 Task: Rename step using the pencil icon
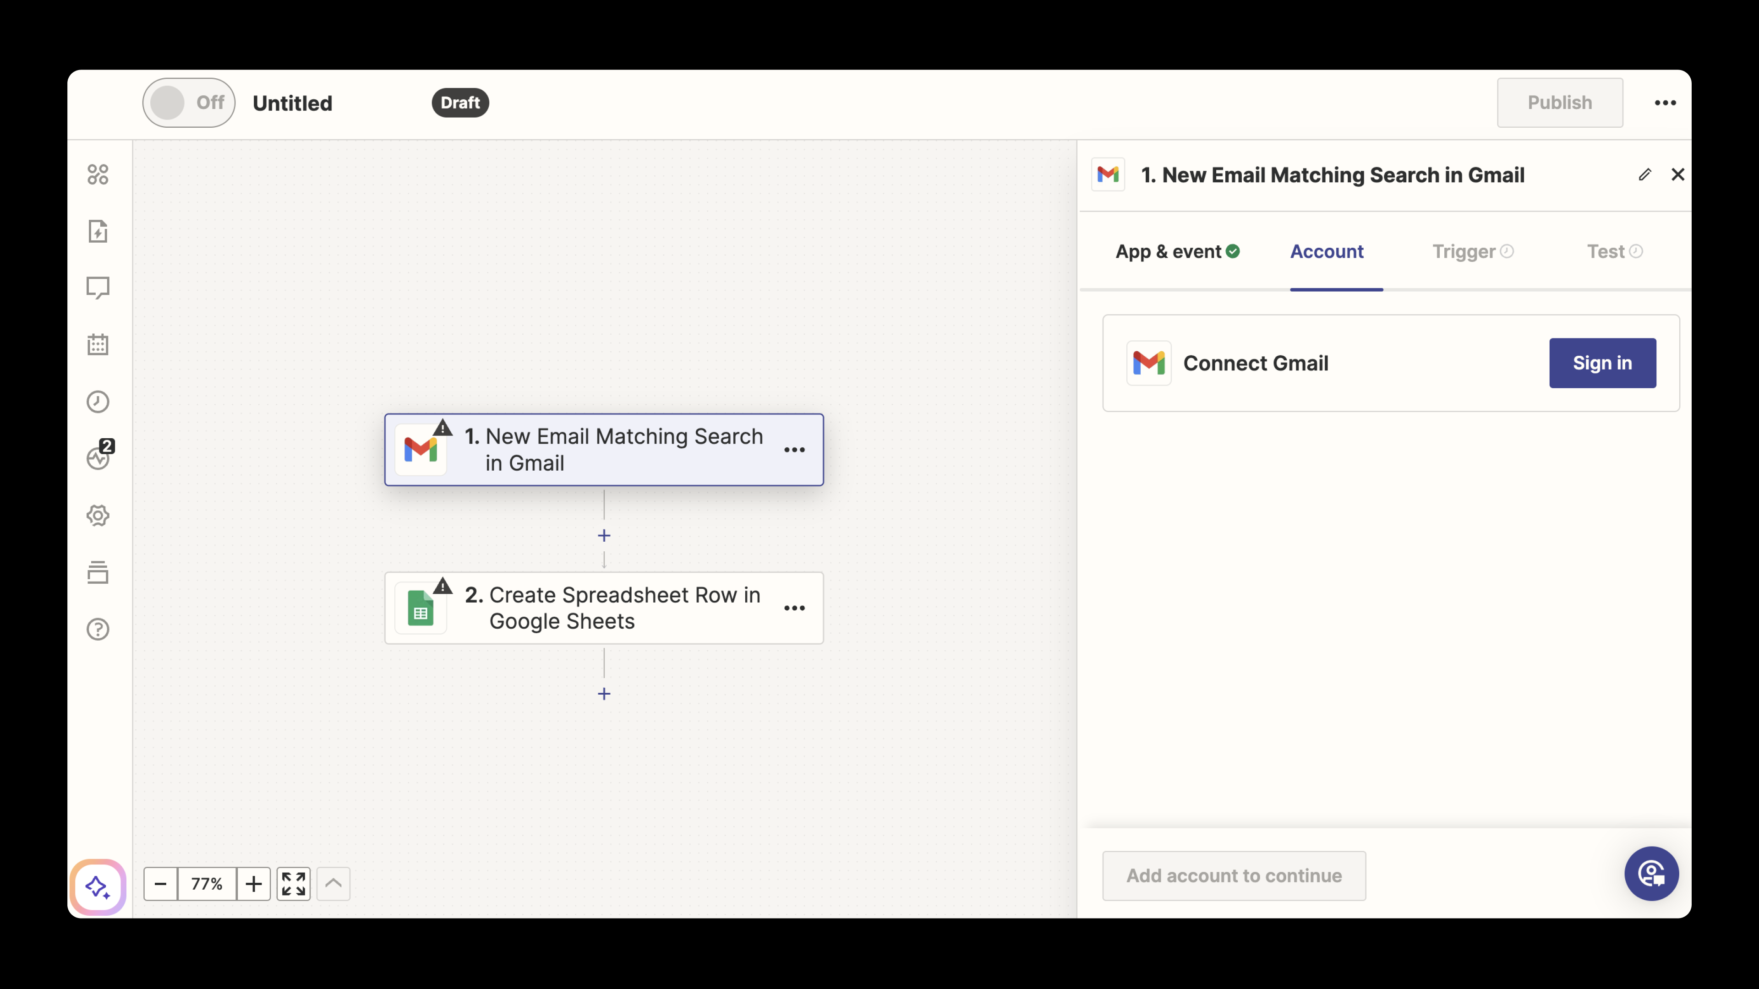click(x=1645, y=175)
